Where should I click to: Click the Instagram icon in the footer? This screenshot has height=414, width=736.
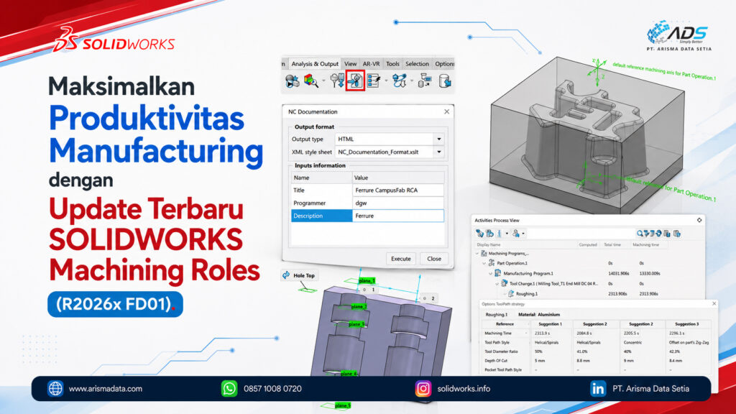[423, 389]
